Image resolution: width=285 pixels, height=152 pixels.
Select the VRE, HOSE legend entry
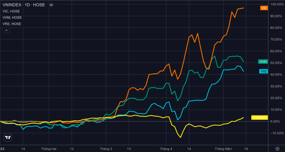point(12,24)
